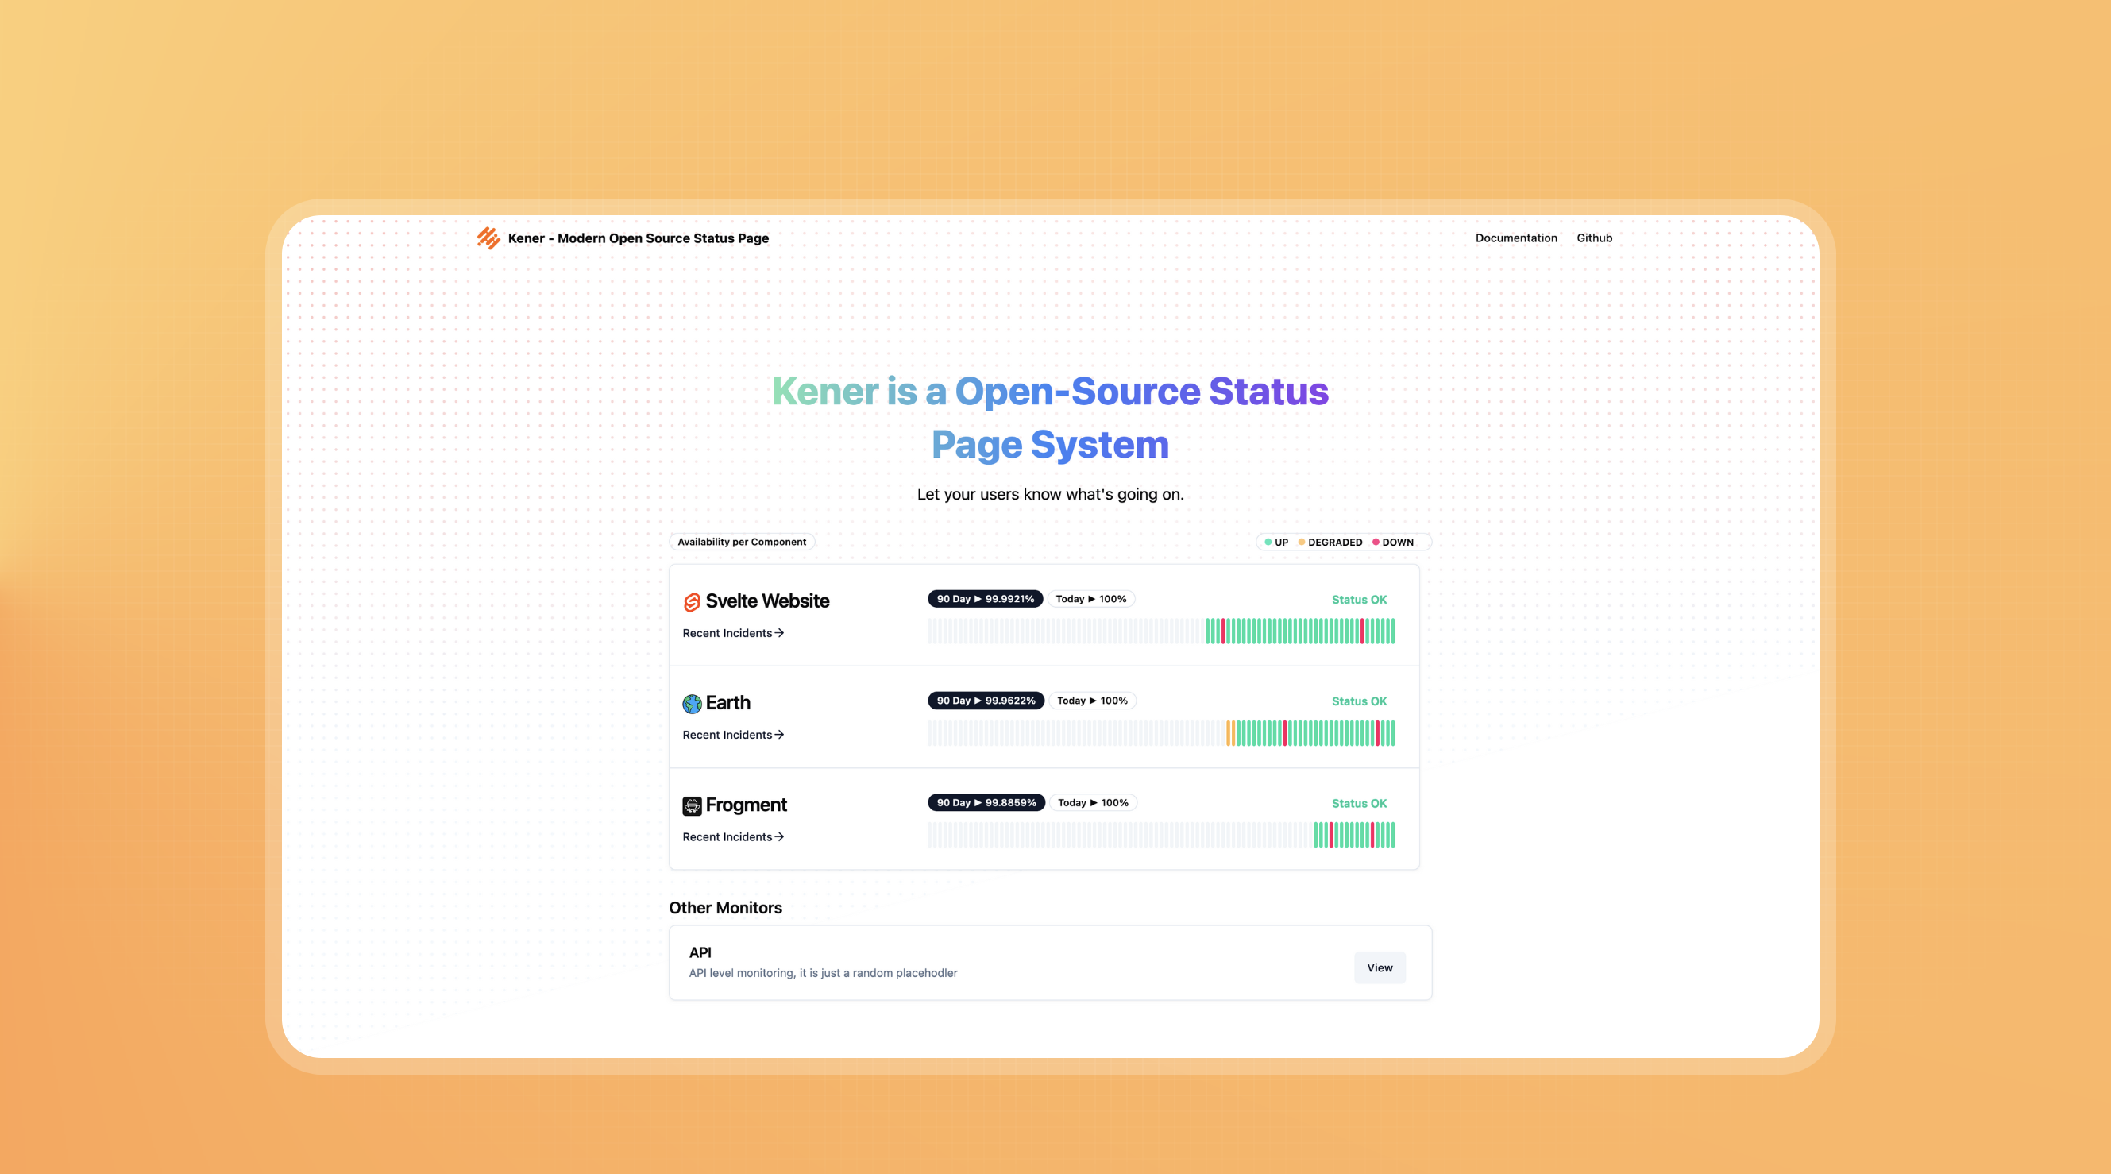Click the Frogment monitor icon
This screenshot has width=2111, height=1174.
click(692, 805)
